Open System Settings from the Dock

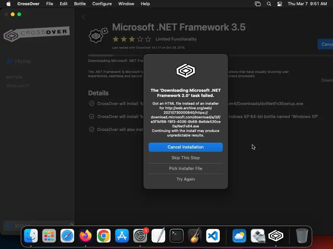point(140,236)
